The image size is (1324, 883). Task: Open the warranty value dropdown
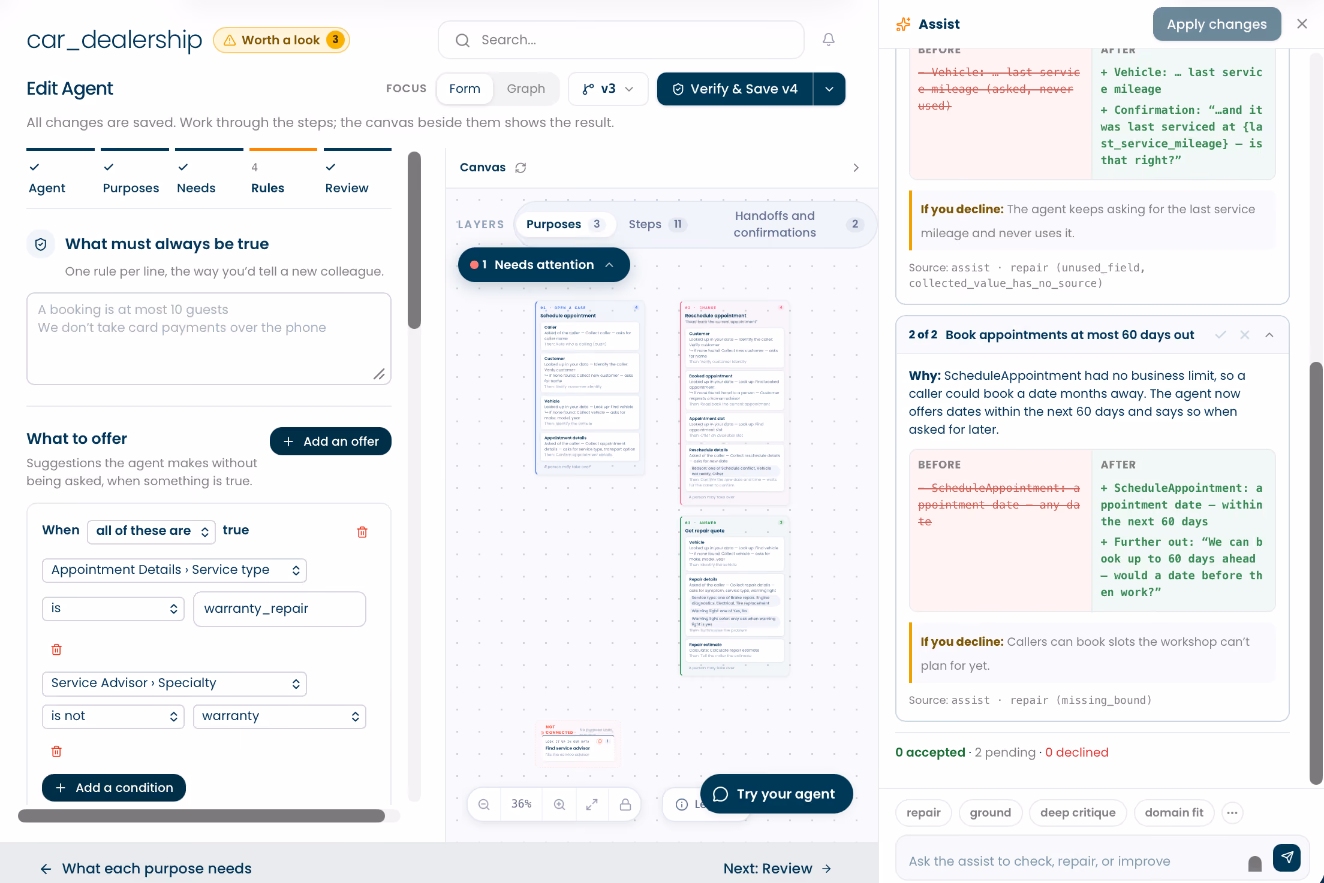[x=279, y=716]
